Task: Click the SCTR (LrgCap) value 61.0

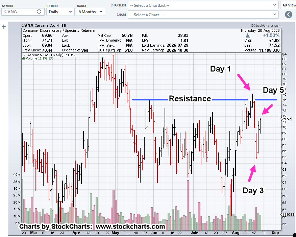Action: click(x=128, y=50)
